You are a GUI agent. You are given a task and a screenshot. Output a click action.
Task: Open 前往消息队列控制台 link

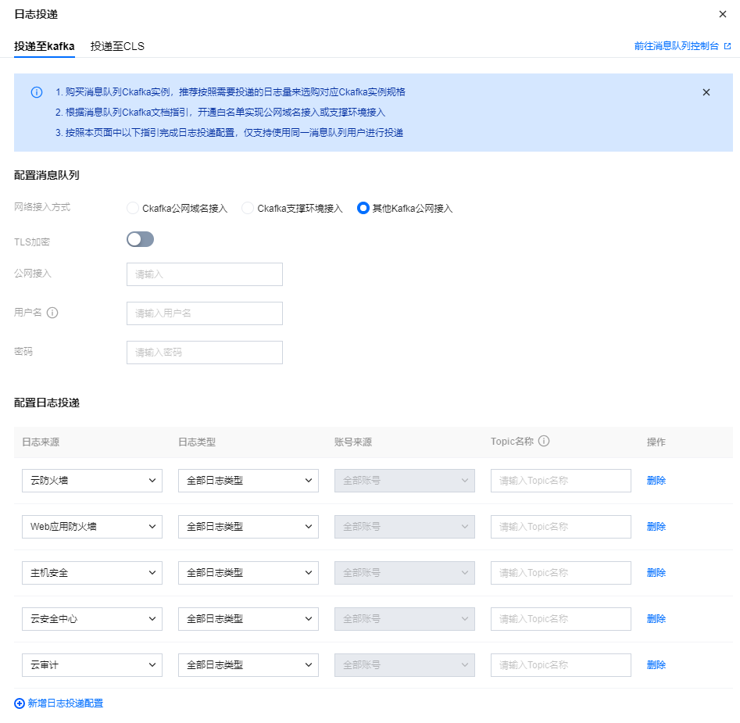pyautogui.click(x=676, y=46)
